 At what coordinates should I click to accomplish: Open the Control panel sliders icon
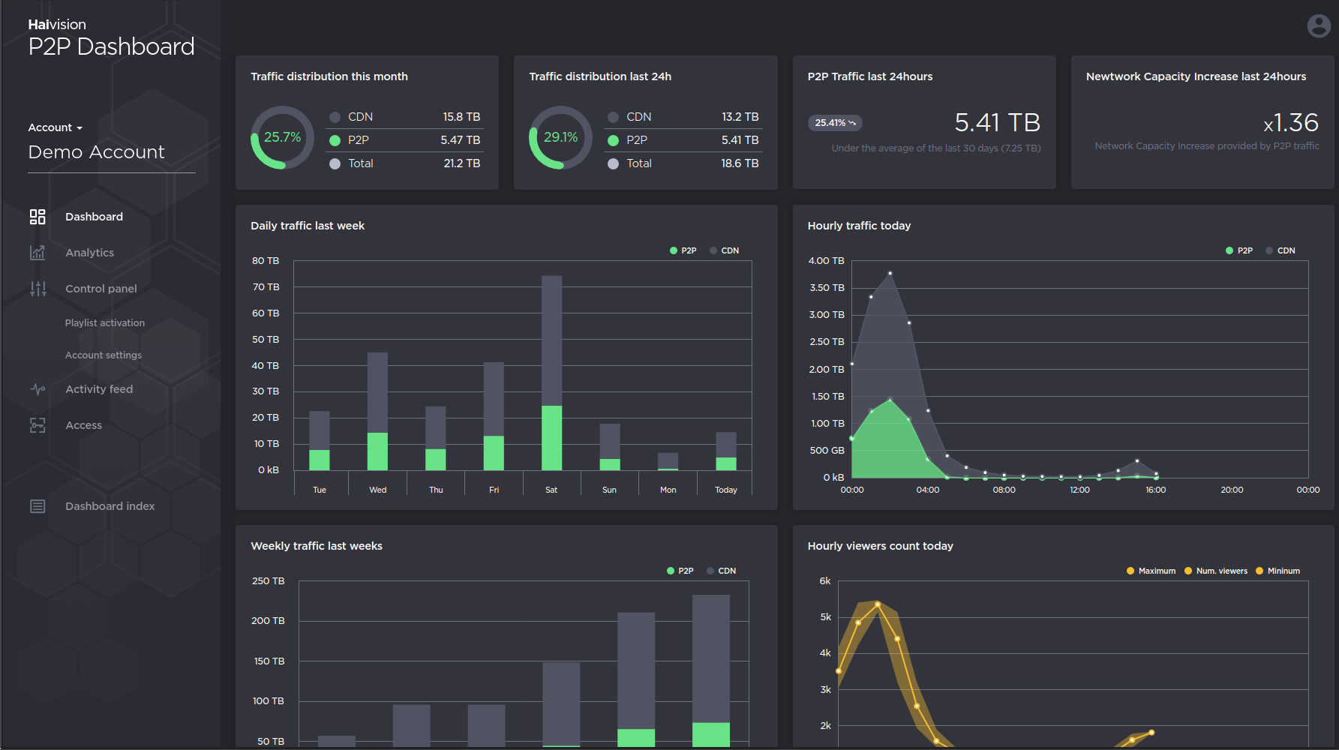coord(38,289)
